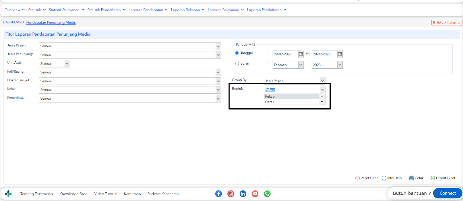Click the Cetak printer icon
Image resolution: width=463 pixels, height=201 pixels.
(x=411, y=178)
